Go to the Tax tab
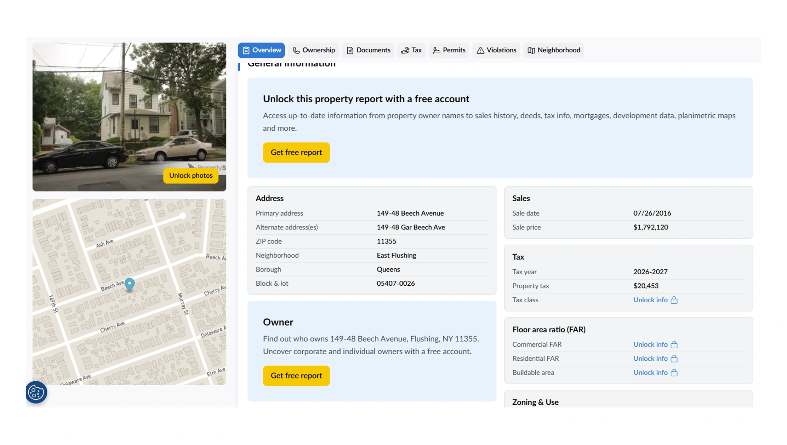The height and width of the screenshot is (445, 787). [x=411, y=50]
